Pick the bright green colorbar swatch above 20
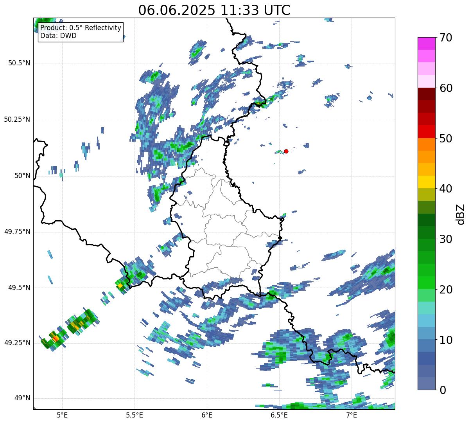Screen dimensions: 470x423 pos(427,283)
